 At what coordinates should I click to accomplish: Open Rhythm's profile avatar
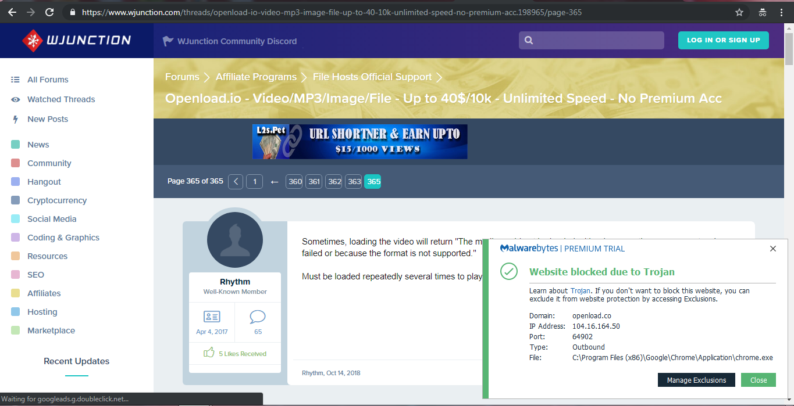[x=235, y=240]
